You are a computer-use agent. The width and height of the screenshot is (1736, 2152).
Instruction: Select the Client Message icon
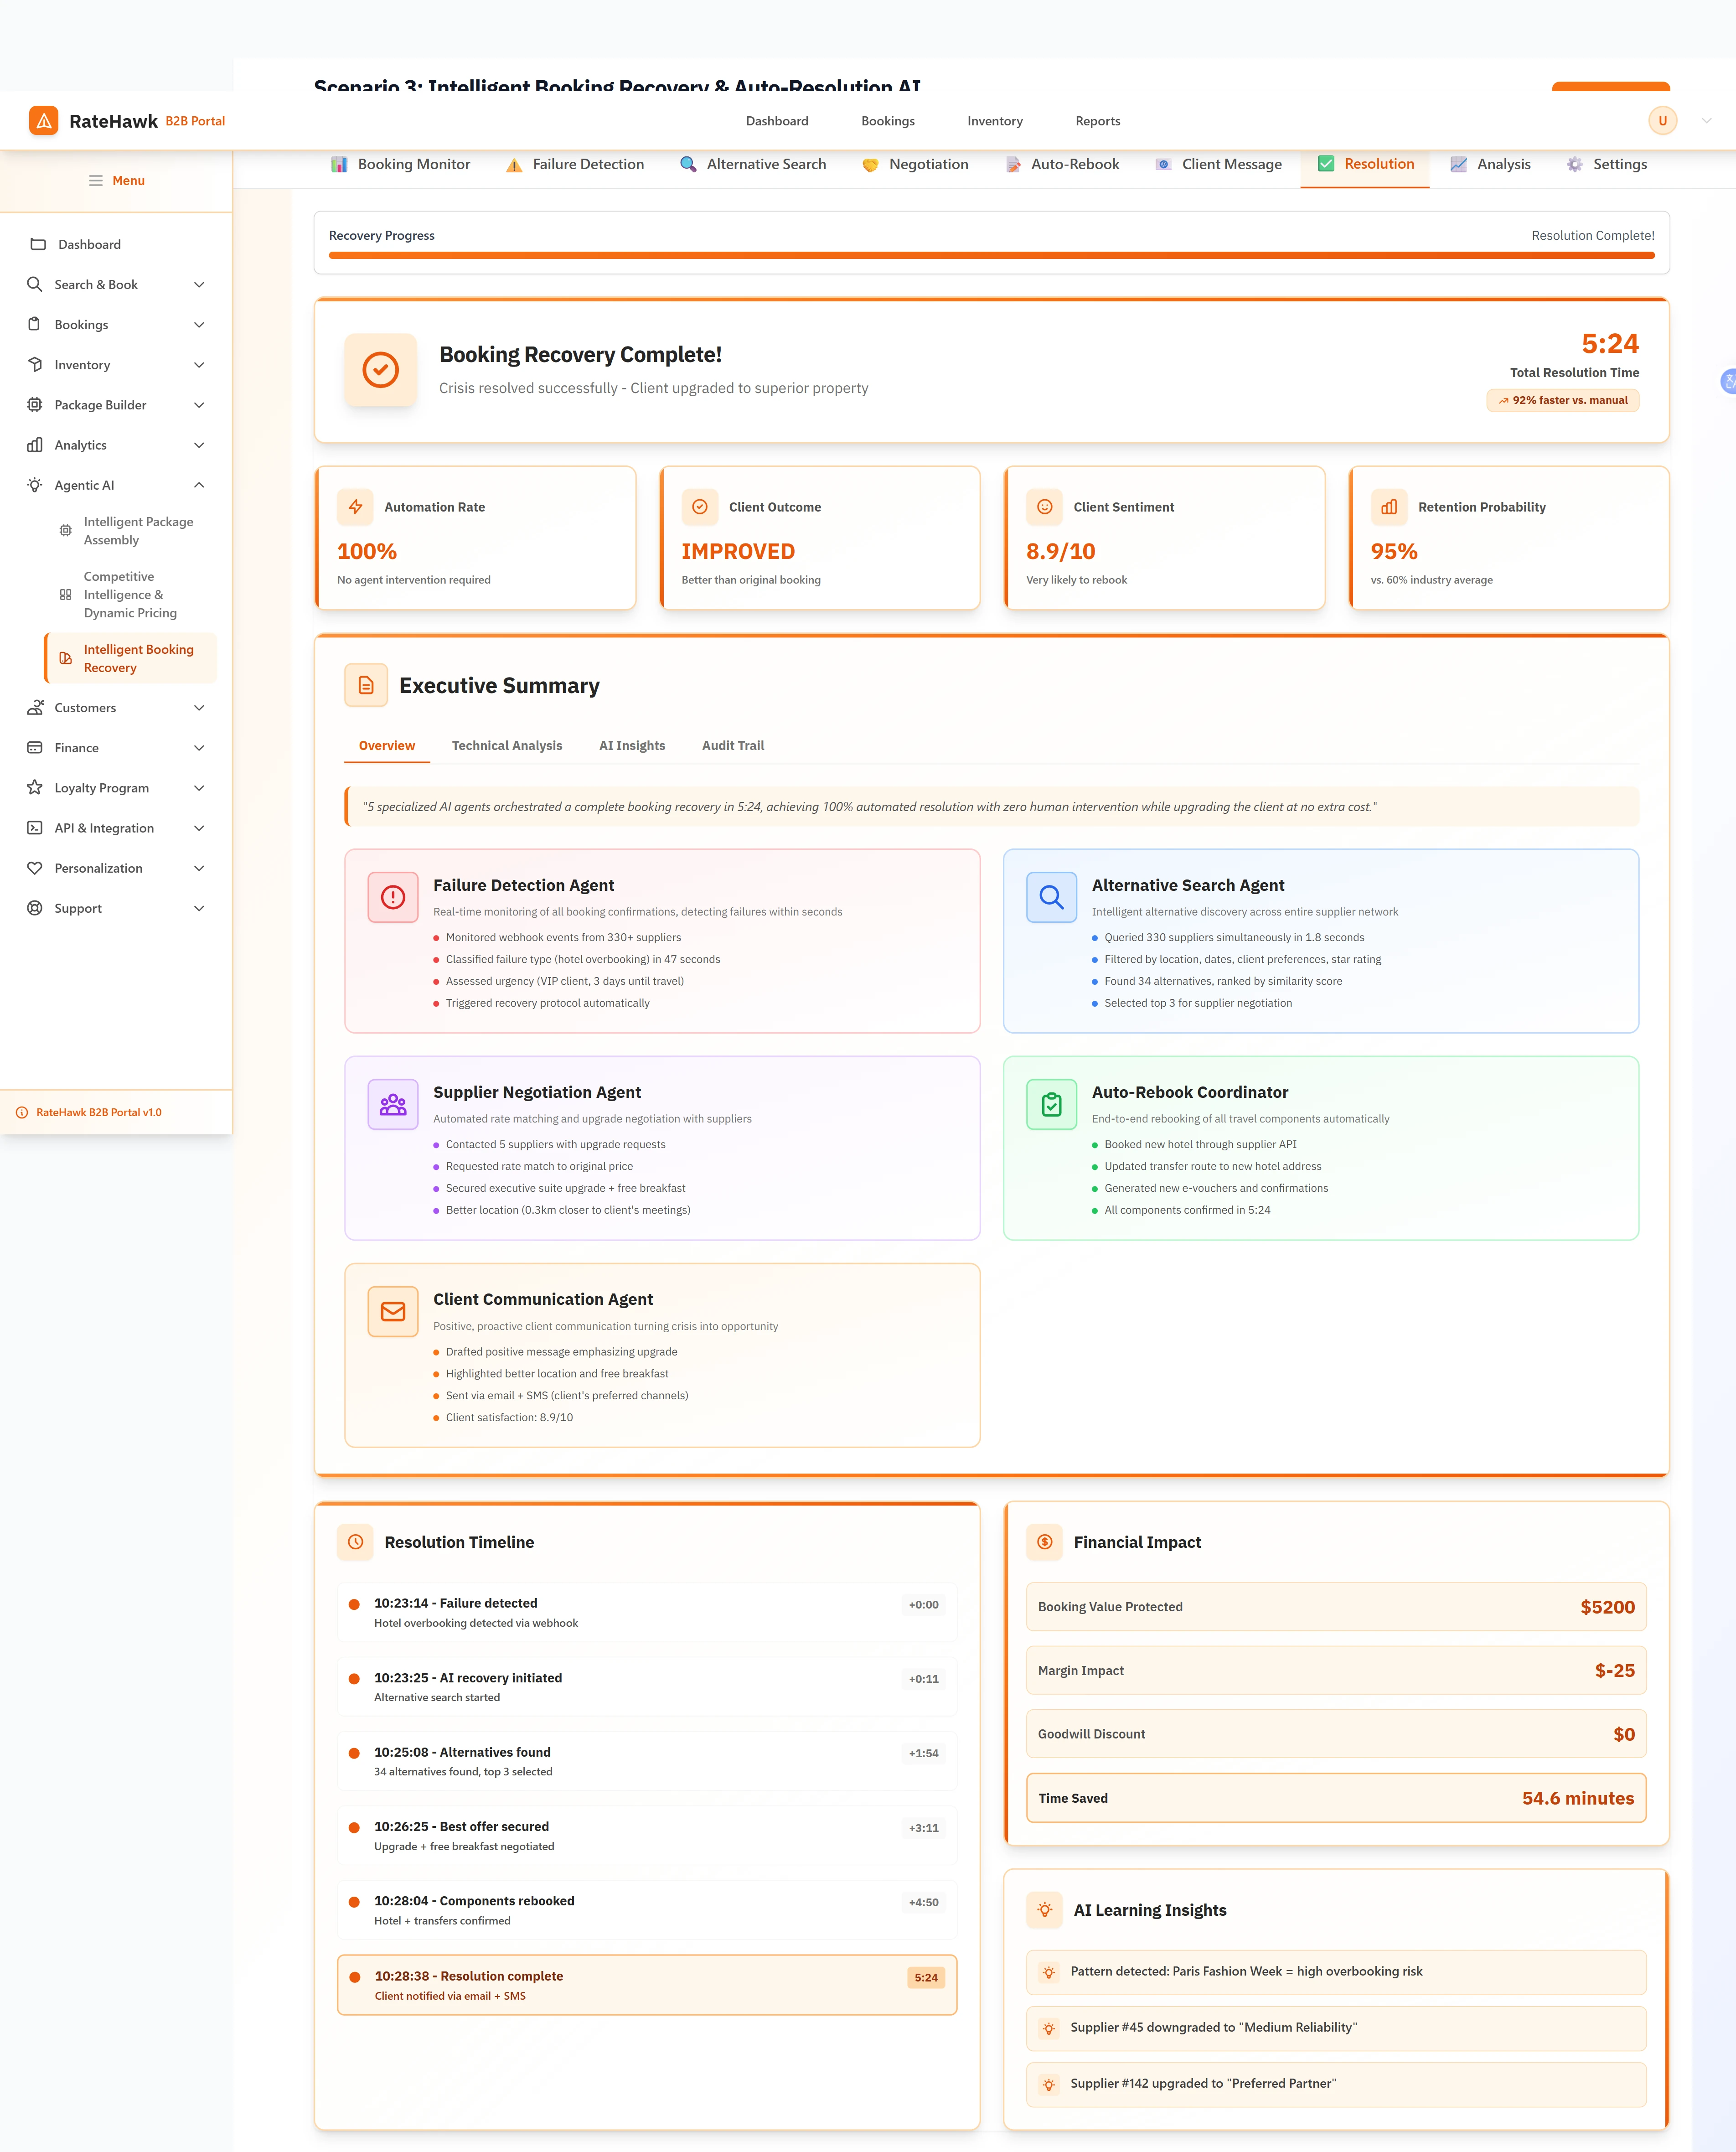click(x=1163, y=164)
